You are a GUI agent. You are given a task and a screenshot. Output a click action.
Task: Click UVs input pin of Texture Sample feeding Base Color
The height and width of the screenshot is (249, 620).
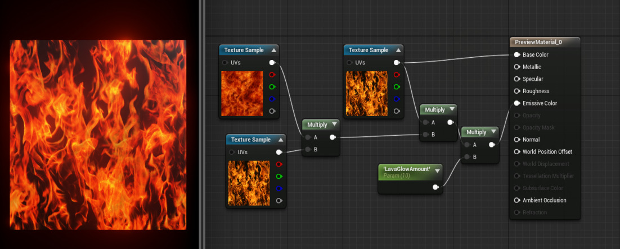[349, 63]
